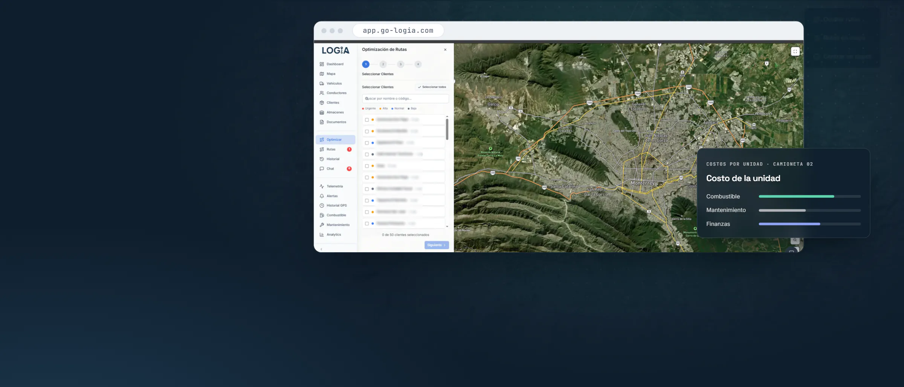904x387 pixels.
Task: Open the Optimizar menu item
Action: (335, 140)
